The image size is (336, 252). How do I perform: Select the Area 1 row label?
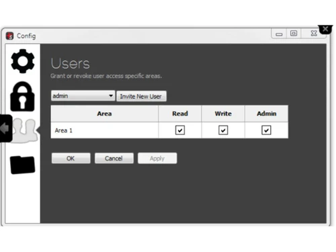tap(64, 130)
